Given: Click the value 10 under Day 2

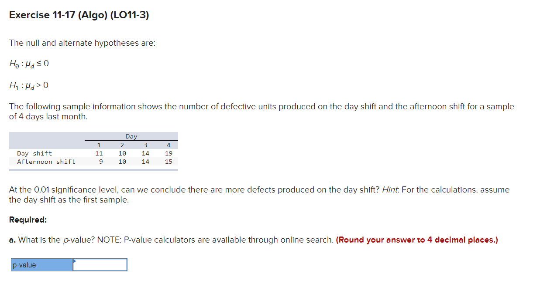Looking at the screenshot, I should pyautogui.click(x=122, y=153).
